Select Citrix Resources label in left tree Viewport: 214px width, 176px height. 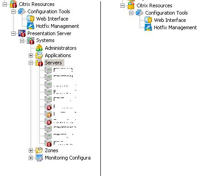pyautogui.click(x=37, y=4)
